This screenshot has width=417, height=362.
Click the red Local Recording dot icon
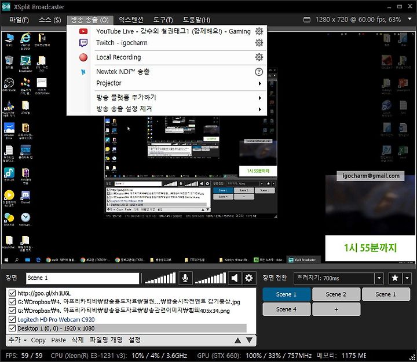[83, 57]
